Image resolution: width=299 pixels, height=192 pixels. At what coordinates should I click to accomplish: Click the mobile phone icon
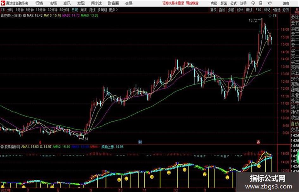click(261, 3)
